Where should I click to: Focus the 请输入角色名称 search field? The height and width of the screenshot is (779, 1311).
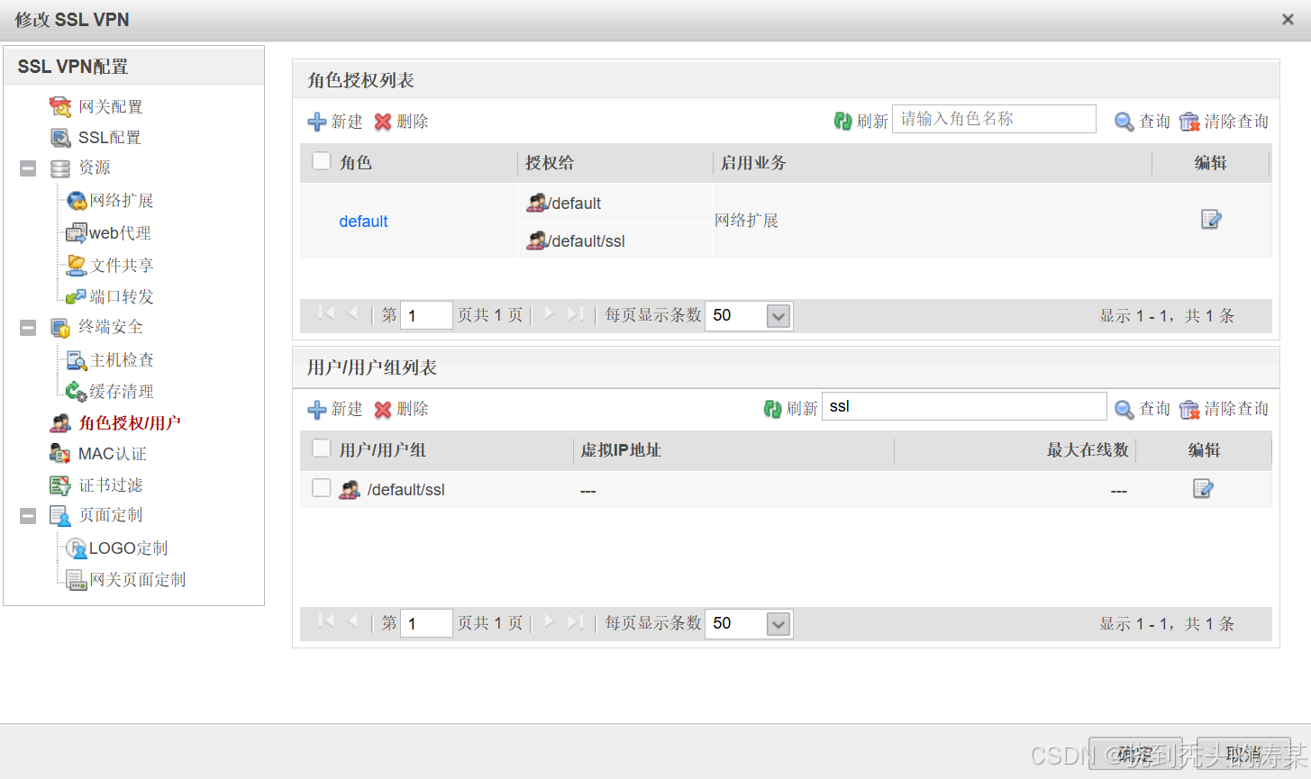994,119
